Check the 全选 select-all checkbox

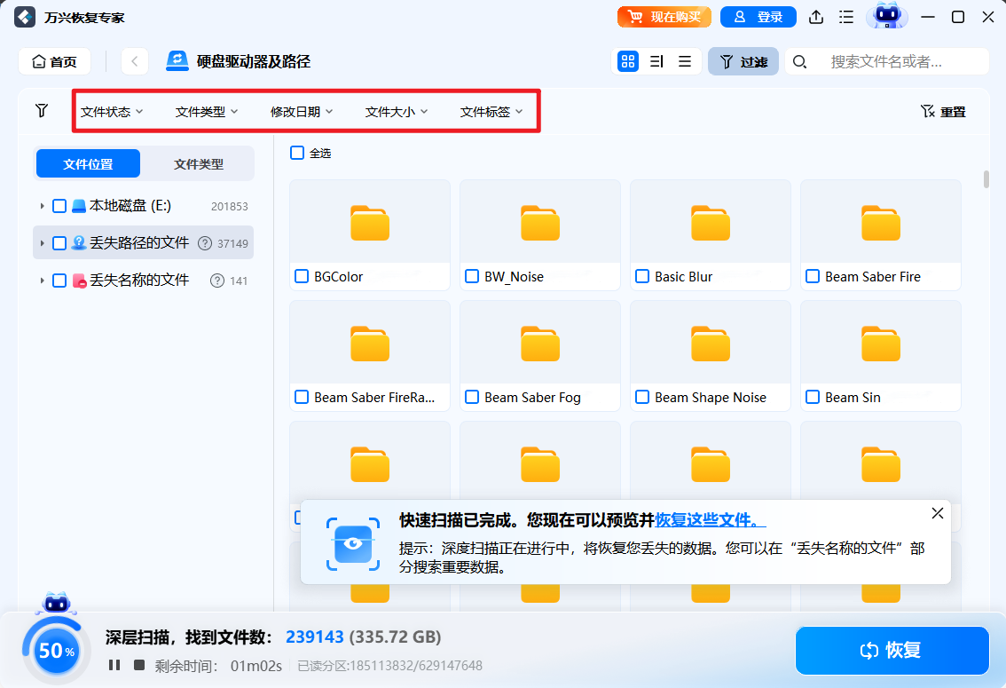pos(296,153)
